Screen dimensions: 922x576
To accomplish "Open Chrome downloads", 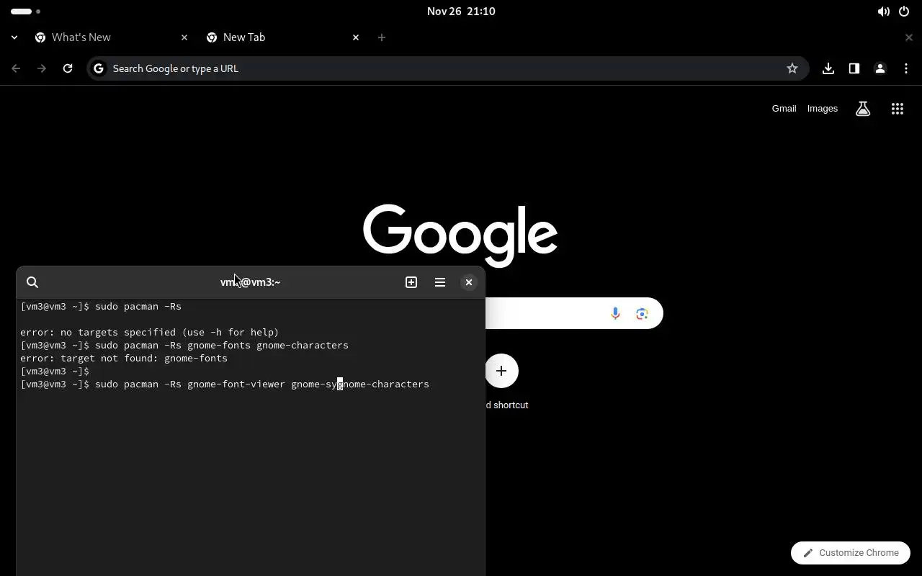I will tap(828, 68).
